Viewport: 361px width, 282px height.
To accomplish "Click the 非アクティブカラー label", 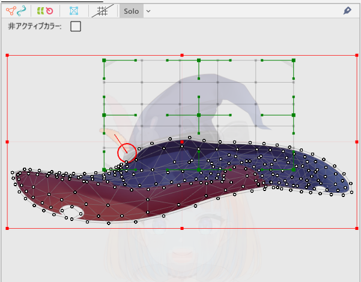I will pos(34,26).
